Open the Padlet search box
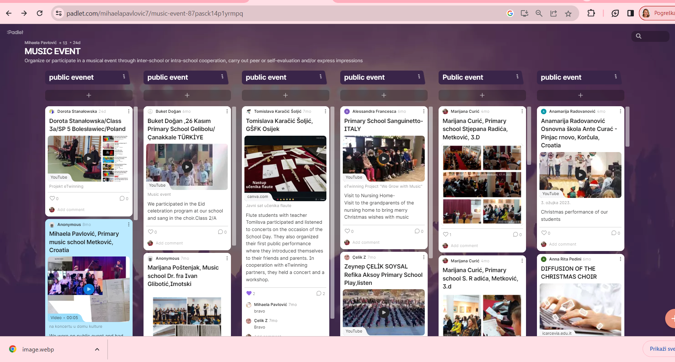675x362 pixels. pyautogui.click(x=650, y=36)
